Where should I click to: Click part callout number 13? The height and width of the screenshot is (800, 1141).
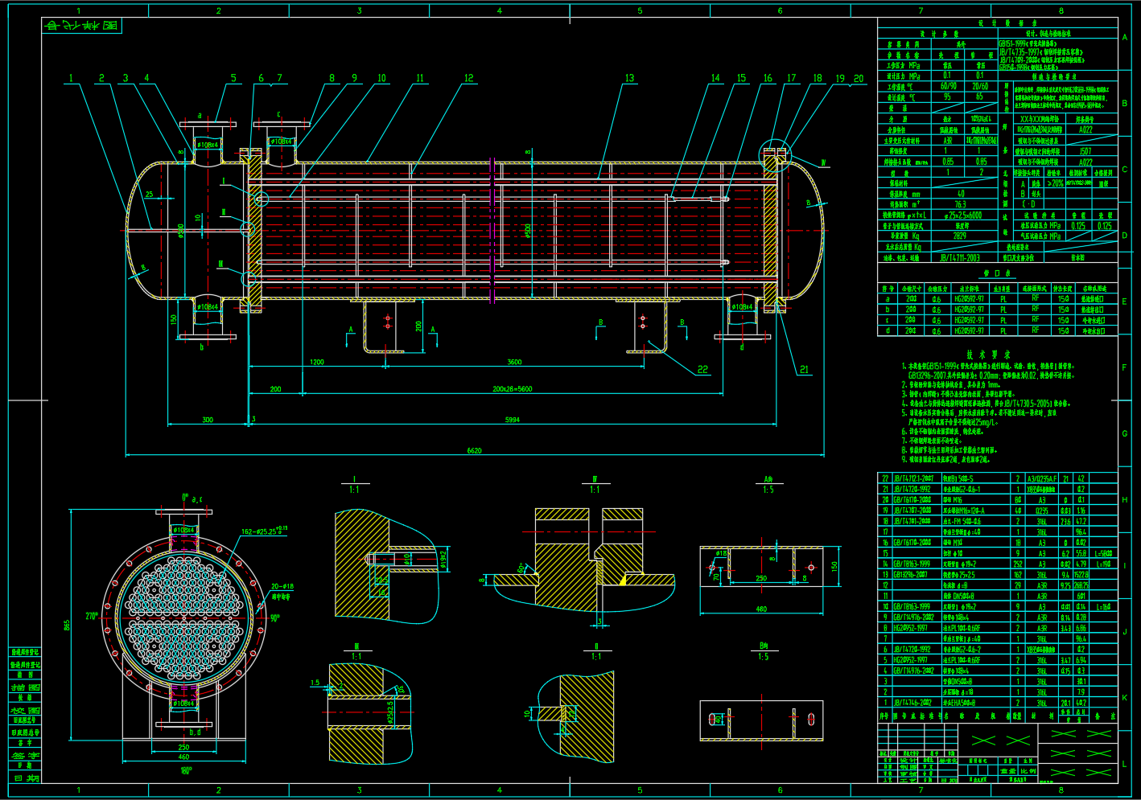pos(629,78)
